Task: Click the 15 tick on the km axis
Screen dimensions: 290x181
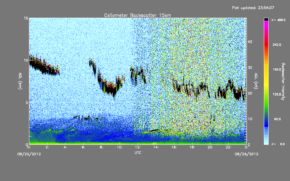Action: (x=26, y=18)
